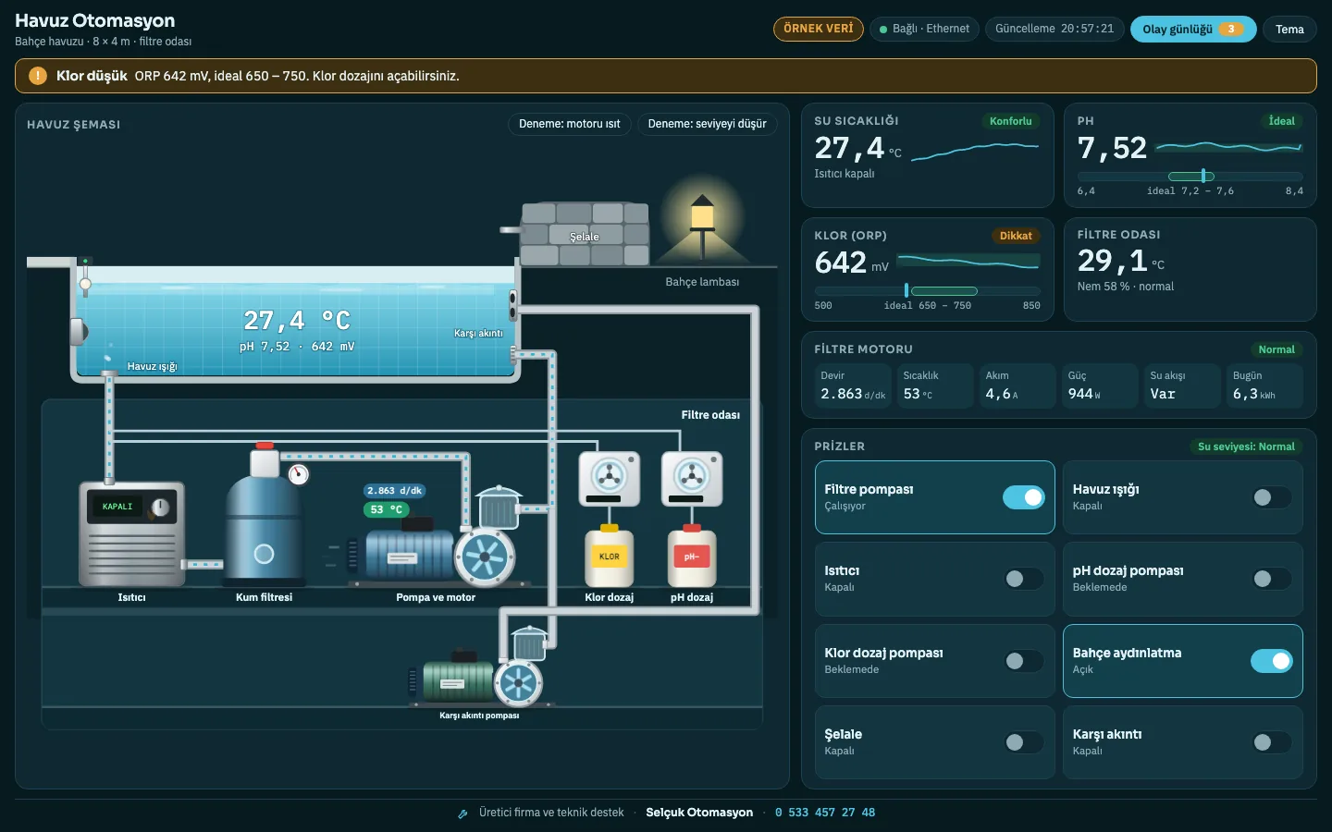Screen dimensions: 1332x832
Task: Open the Olay günlüğü event log
Action: point(1193,29)
